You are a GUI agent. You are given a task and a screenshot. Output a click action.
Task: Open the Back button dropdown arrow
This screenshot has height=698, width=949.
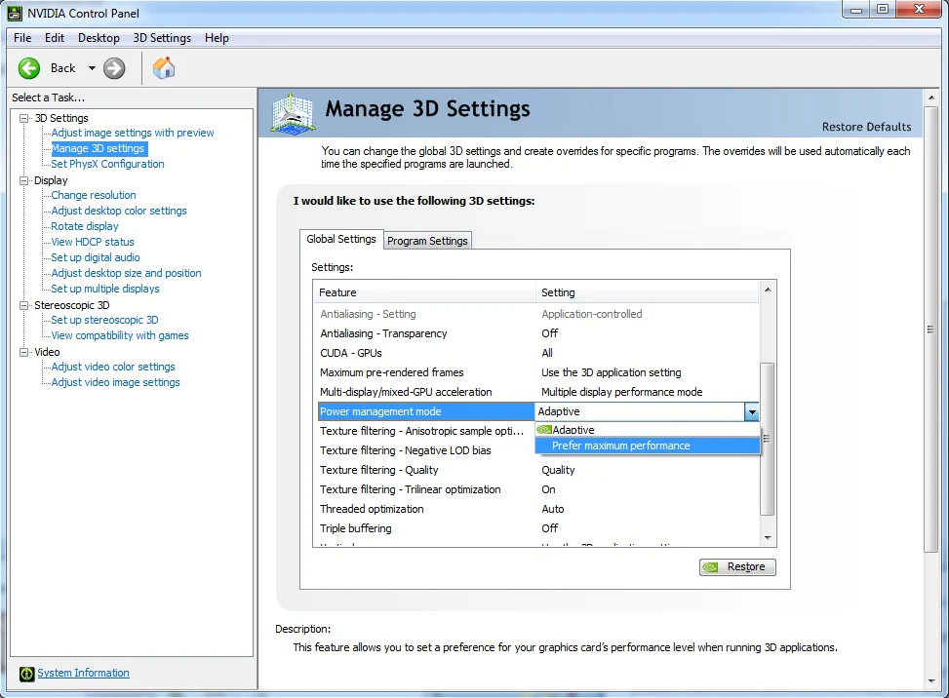click(x=93, y=68)
